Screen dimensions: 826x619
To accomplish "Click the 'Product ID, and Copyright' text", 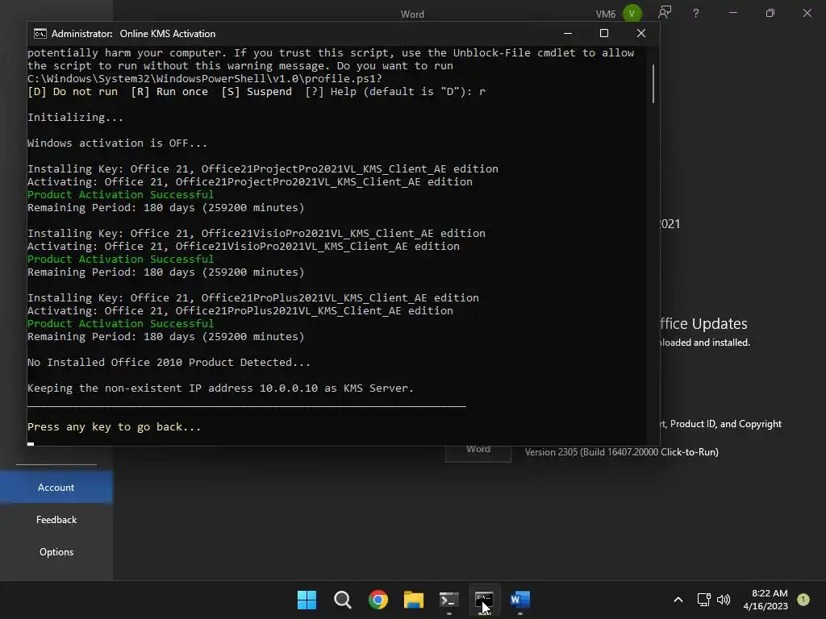I will pos(725,424).
